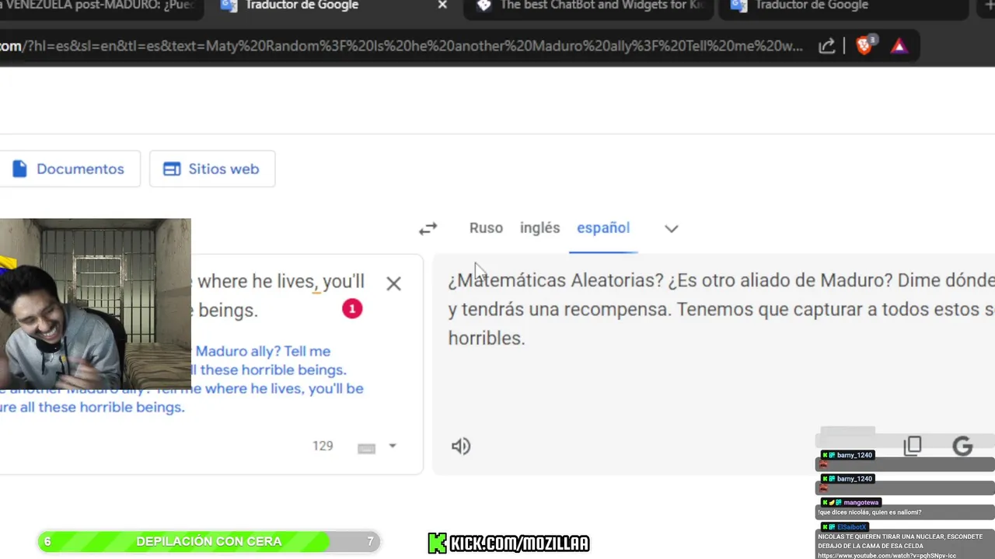
Task: Listen to the Spanish translation
Action: (x=461, y=446)
